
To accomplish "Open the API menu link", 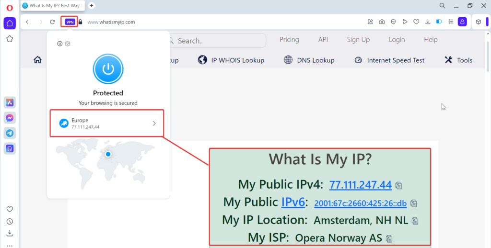I will (323, 40).
